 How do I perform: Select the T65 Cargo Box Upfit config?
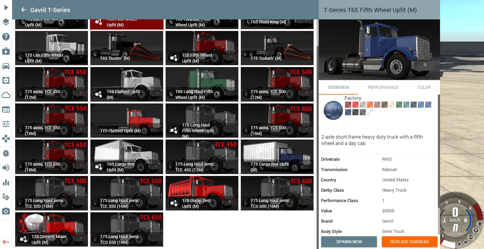127,157
